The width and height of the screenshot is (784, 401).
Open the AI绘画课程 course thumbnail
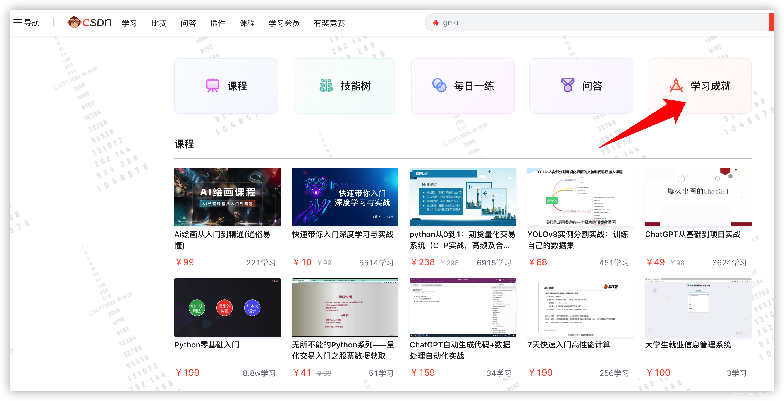(227, 197)
